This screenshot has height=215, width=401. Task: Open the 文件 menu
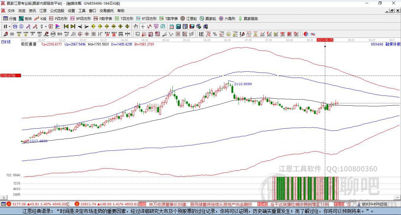11,11
